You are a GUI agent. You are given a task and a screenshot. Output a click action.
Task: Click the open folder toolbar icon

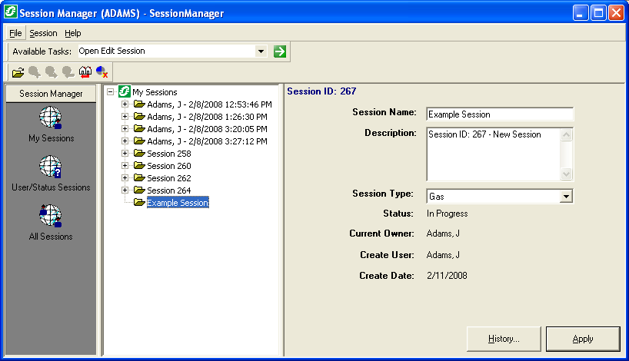pyautogui.click(x=18, y=72)
